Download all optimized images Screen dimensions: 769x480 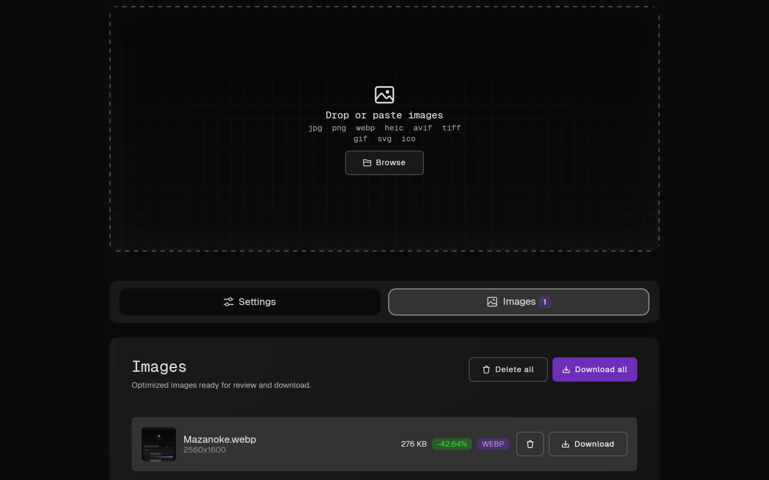click(x=594, y=369)
